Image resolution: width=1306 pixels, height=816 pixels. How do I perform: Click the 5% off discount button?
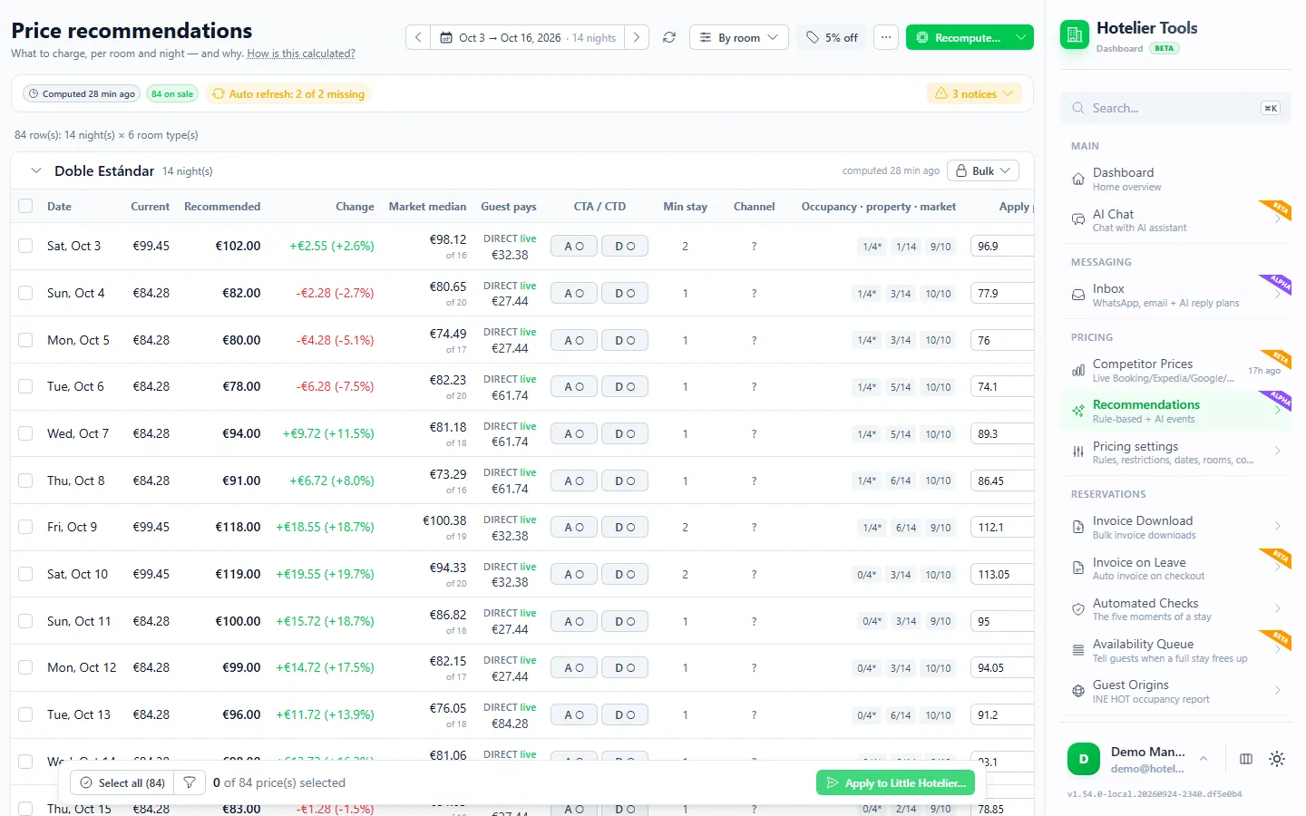(x=832, y=37)
